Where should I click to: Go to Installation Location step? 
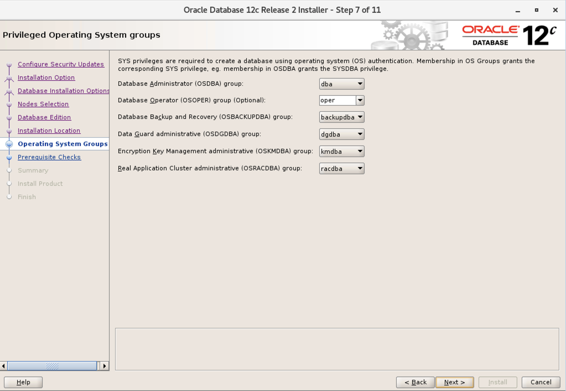[49, 131]
